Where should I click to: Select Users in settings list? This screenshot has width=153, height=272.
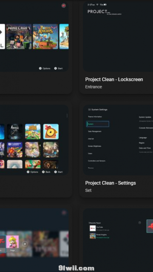coord(90,153)
